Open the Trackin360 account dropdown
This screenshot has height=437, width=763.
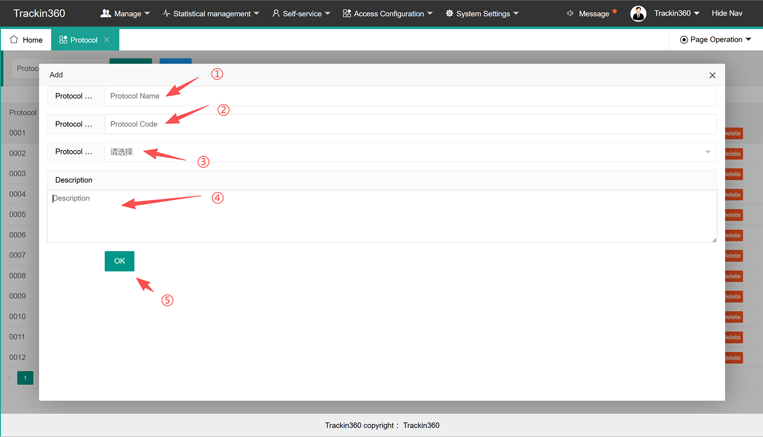coord(676,13)
